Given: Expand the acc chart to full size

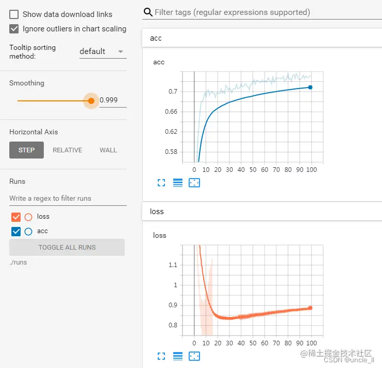Looking at the screenshot, I should coord(161,183).
